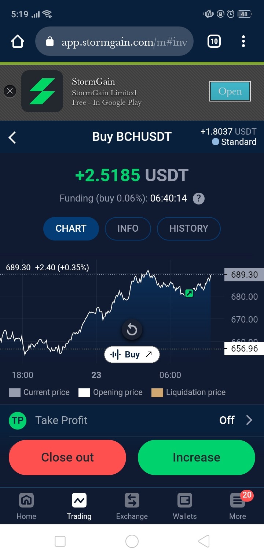264x559 pixels.
Task: Open the browser three-dot menu
Action: click(x=243, y=42)
